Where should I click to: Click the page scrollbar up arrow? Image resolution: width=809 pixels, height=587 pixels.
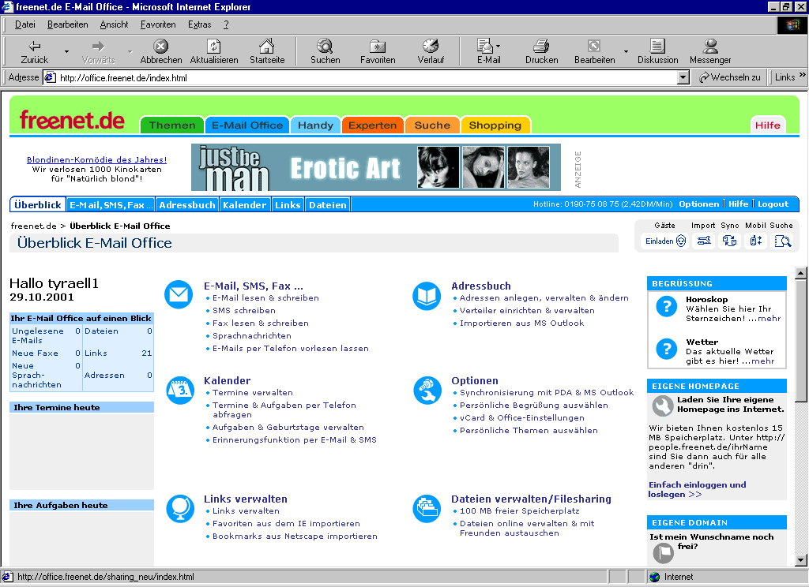[801, 273]
